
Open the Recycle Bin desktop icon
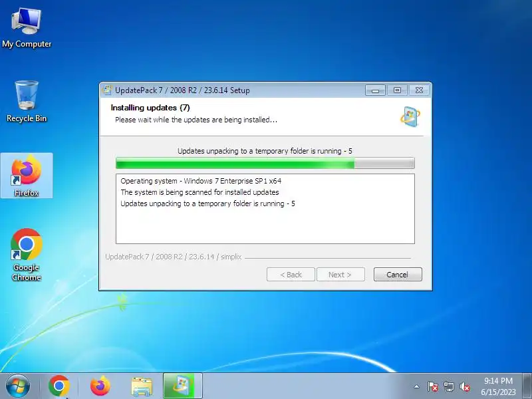coord(27,102)
